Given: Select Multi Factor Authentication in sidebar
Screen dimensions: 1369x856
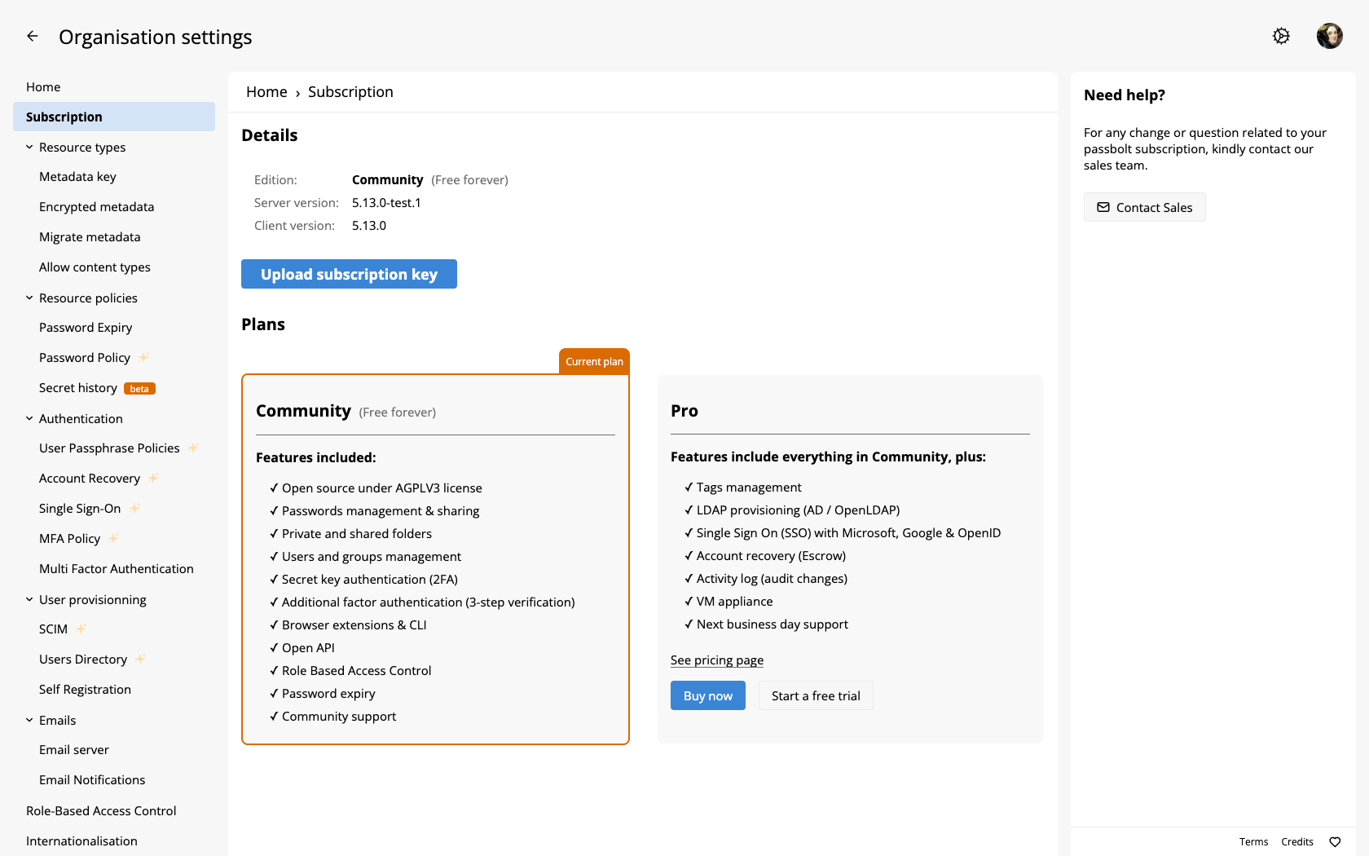Looking at the screenshot, I should coord(117,568).
